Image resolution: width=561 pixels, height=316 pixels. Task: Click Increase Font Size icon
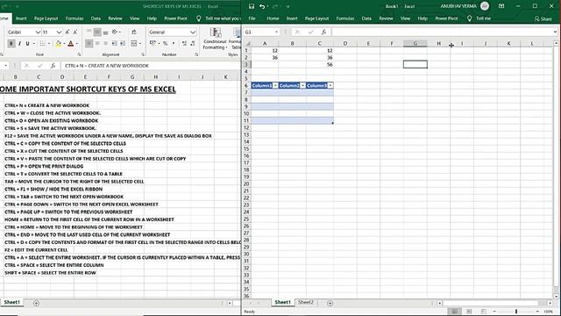(x=67, y=32)
